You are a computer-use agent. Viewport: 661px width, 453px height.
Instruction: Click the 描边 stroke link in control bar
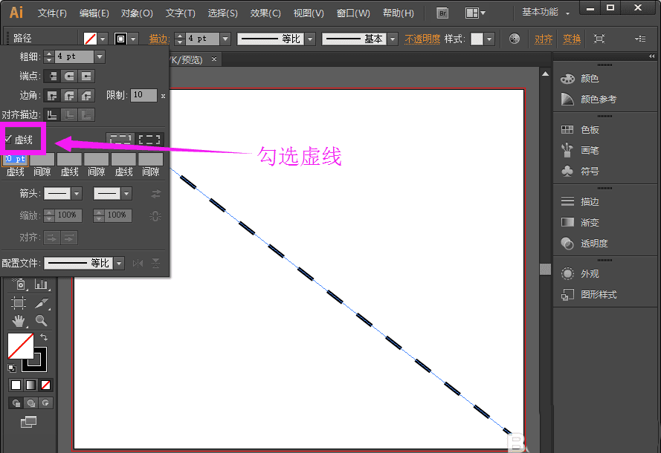click(x=158, y=39)
